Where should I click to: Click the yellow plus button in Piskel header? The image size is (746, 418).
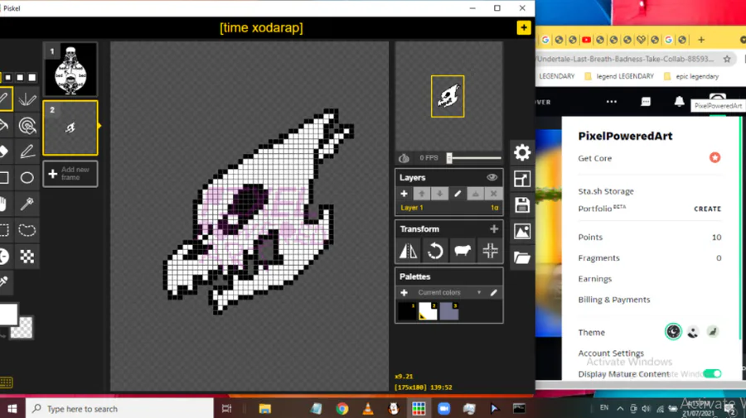click(523, 27)
